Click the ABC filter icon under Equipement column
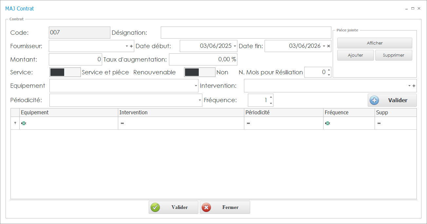This screenshot has width=427, height=224. coord(23,123)
